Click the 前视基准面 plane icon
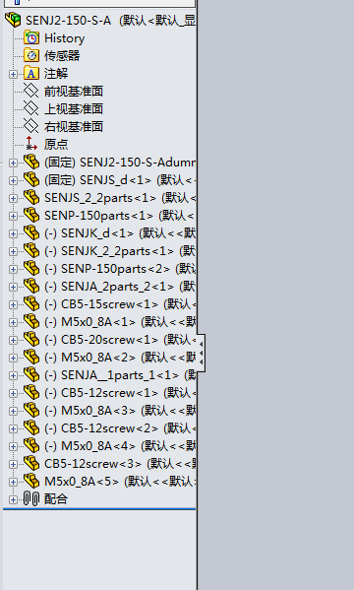The image size is (354, 590). click(31, 91)
